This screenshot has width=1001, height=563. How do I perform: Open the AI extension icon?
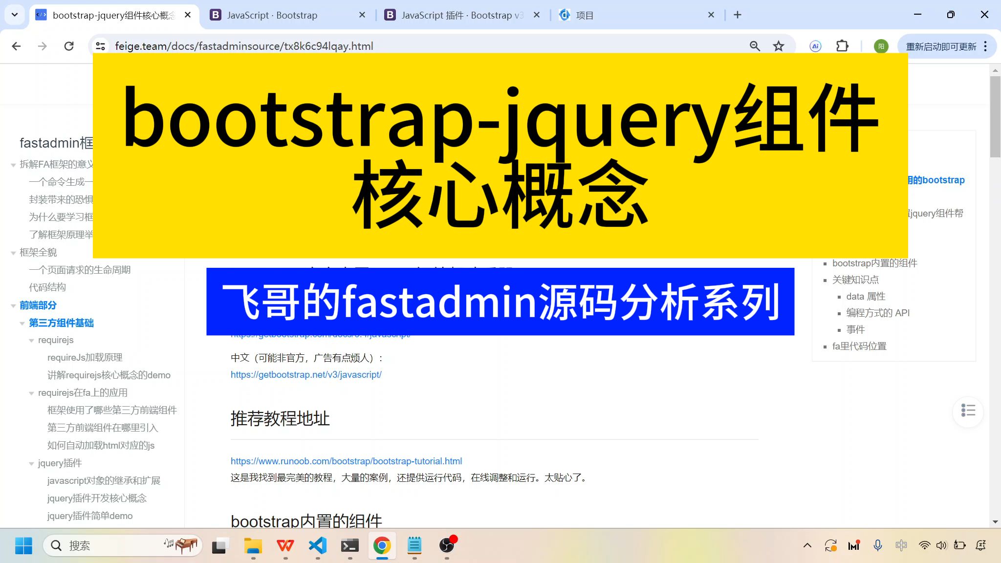tap(815, 46)
